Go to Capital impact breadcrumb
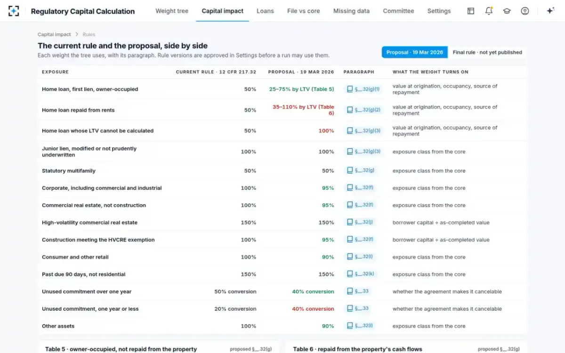Image resolution: width=565 pixels, height=353 pixels. (x=54, y=34)
